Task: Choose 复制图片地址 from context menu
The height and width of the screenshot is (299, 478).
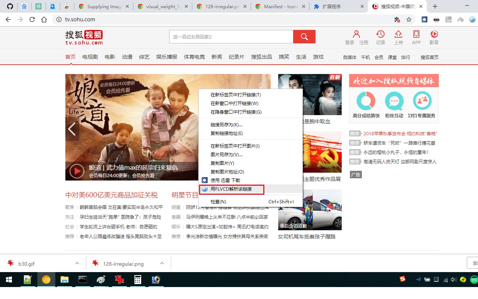Action: pos(250,172)
